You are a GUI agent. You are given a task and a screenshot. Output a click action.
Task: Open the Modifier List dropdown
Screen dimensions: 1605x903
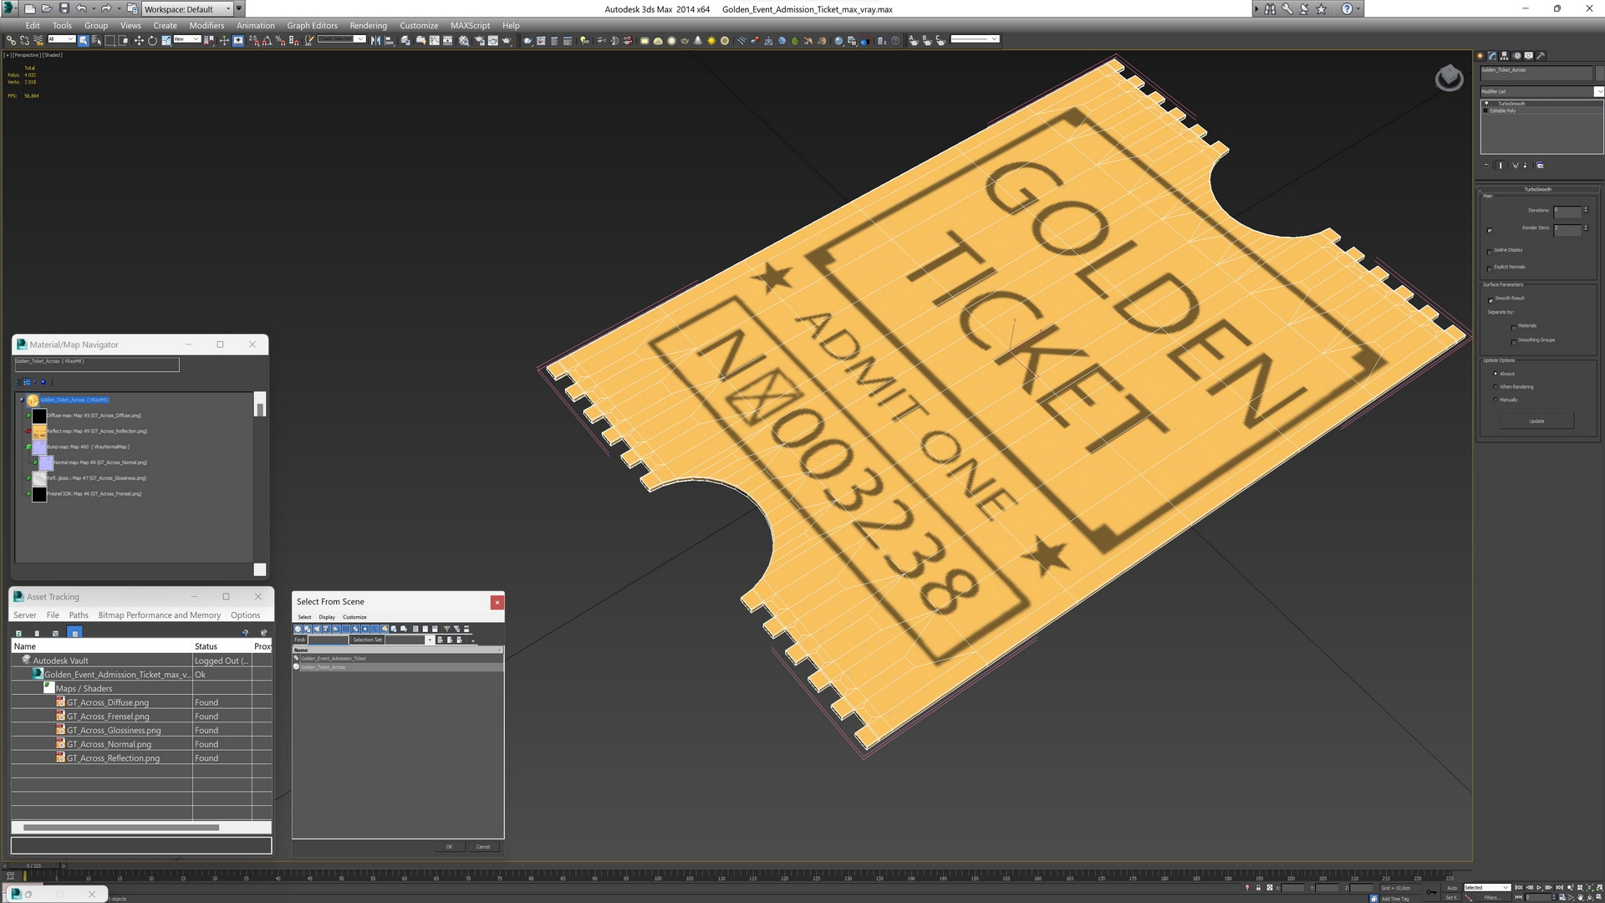point(1541,91)
